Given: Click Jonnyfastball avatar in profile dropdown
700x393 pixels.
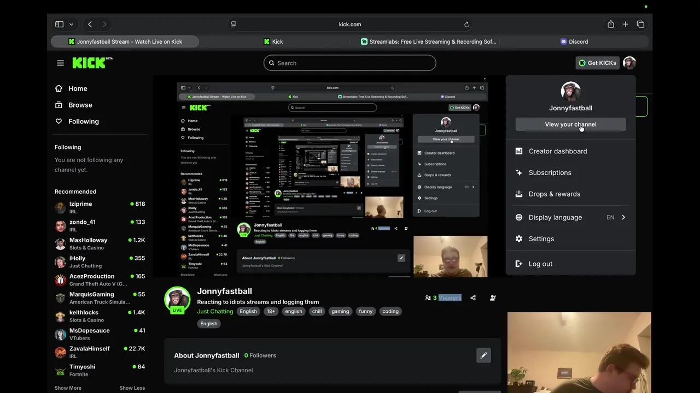Looking at the screenshot, I should pos(570,92).
